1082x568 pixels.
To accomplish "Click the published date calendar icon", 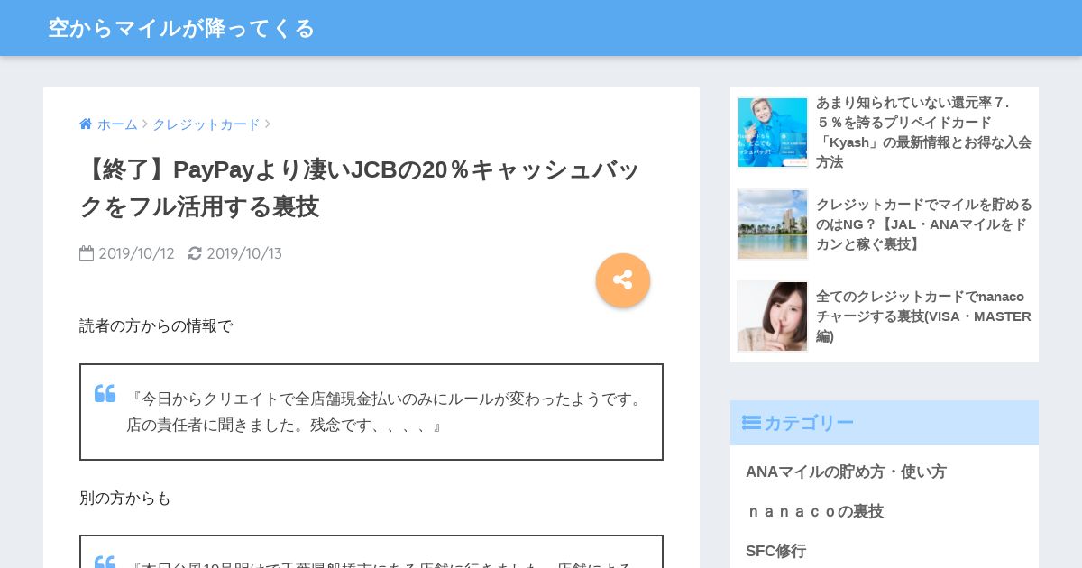I will coord(87,253).
